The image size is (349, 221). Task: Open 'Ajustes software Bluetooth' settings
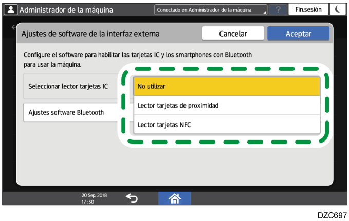point(72,112)
